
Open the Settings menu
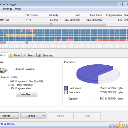coord(7,9)
